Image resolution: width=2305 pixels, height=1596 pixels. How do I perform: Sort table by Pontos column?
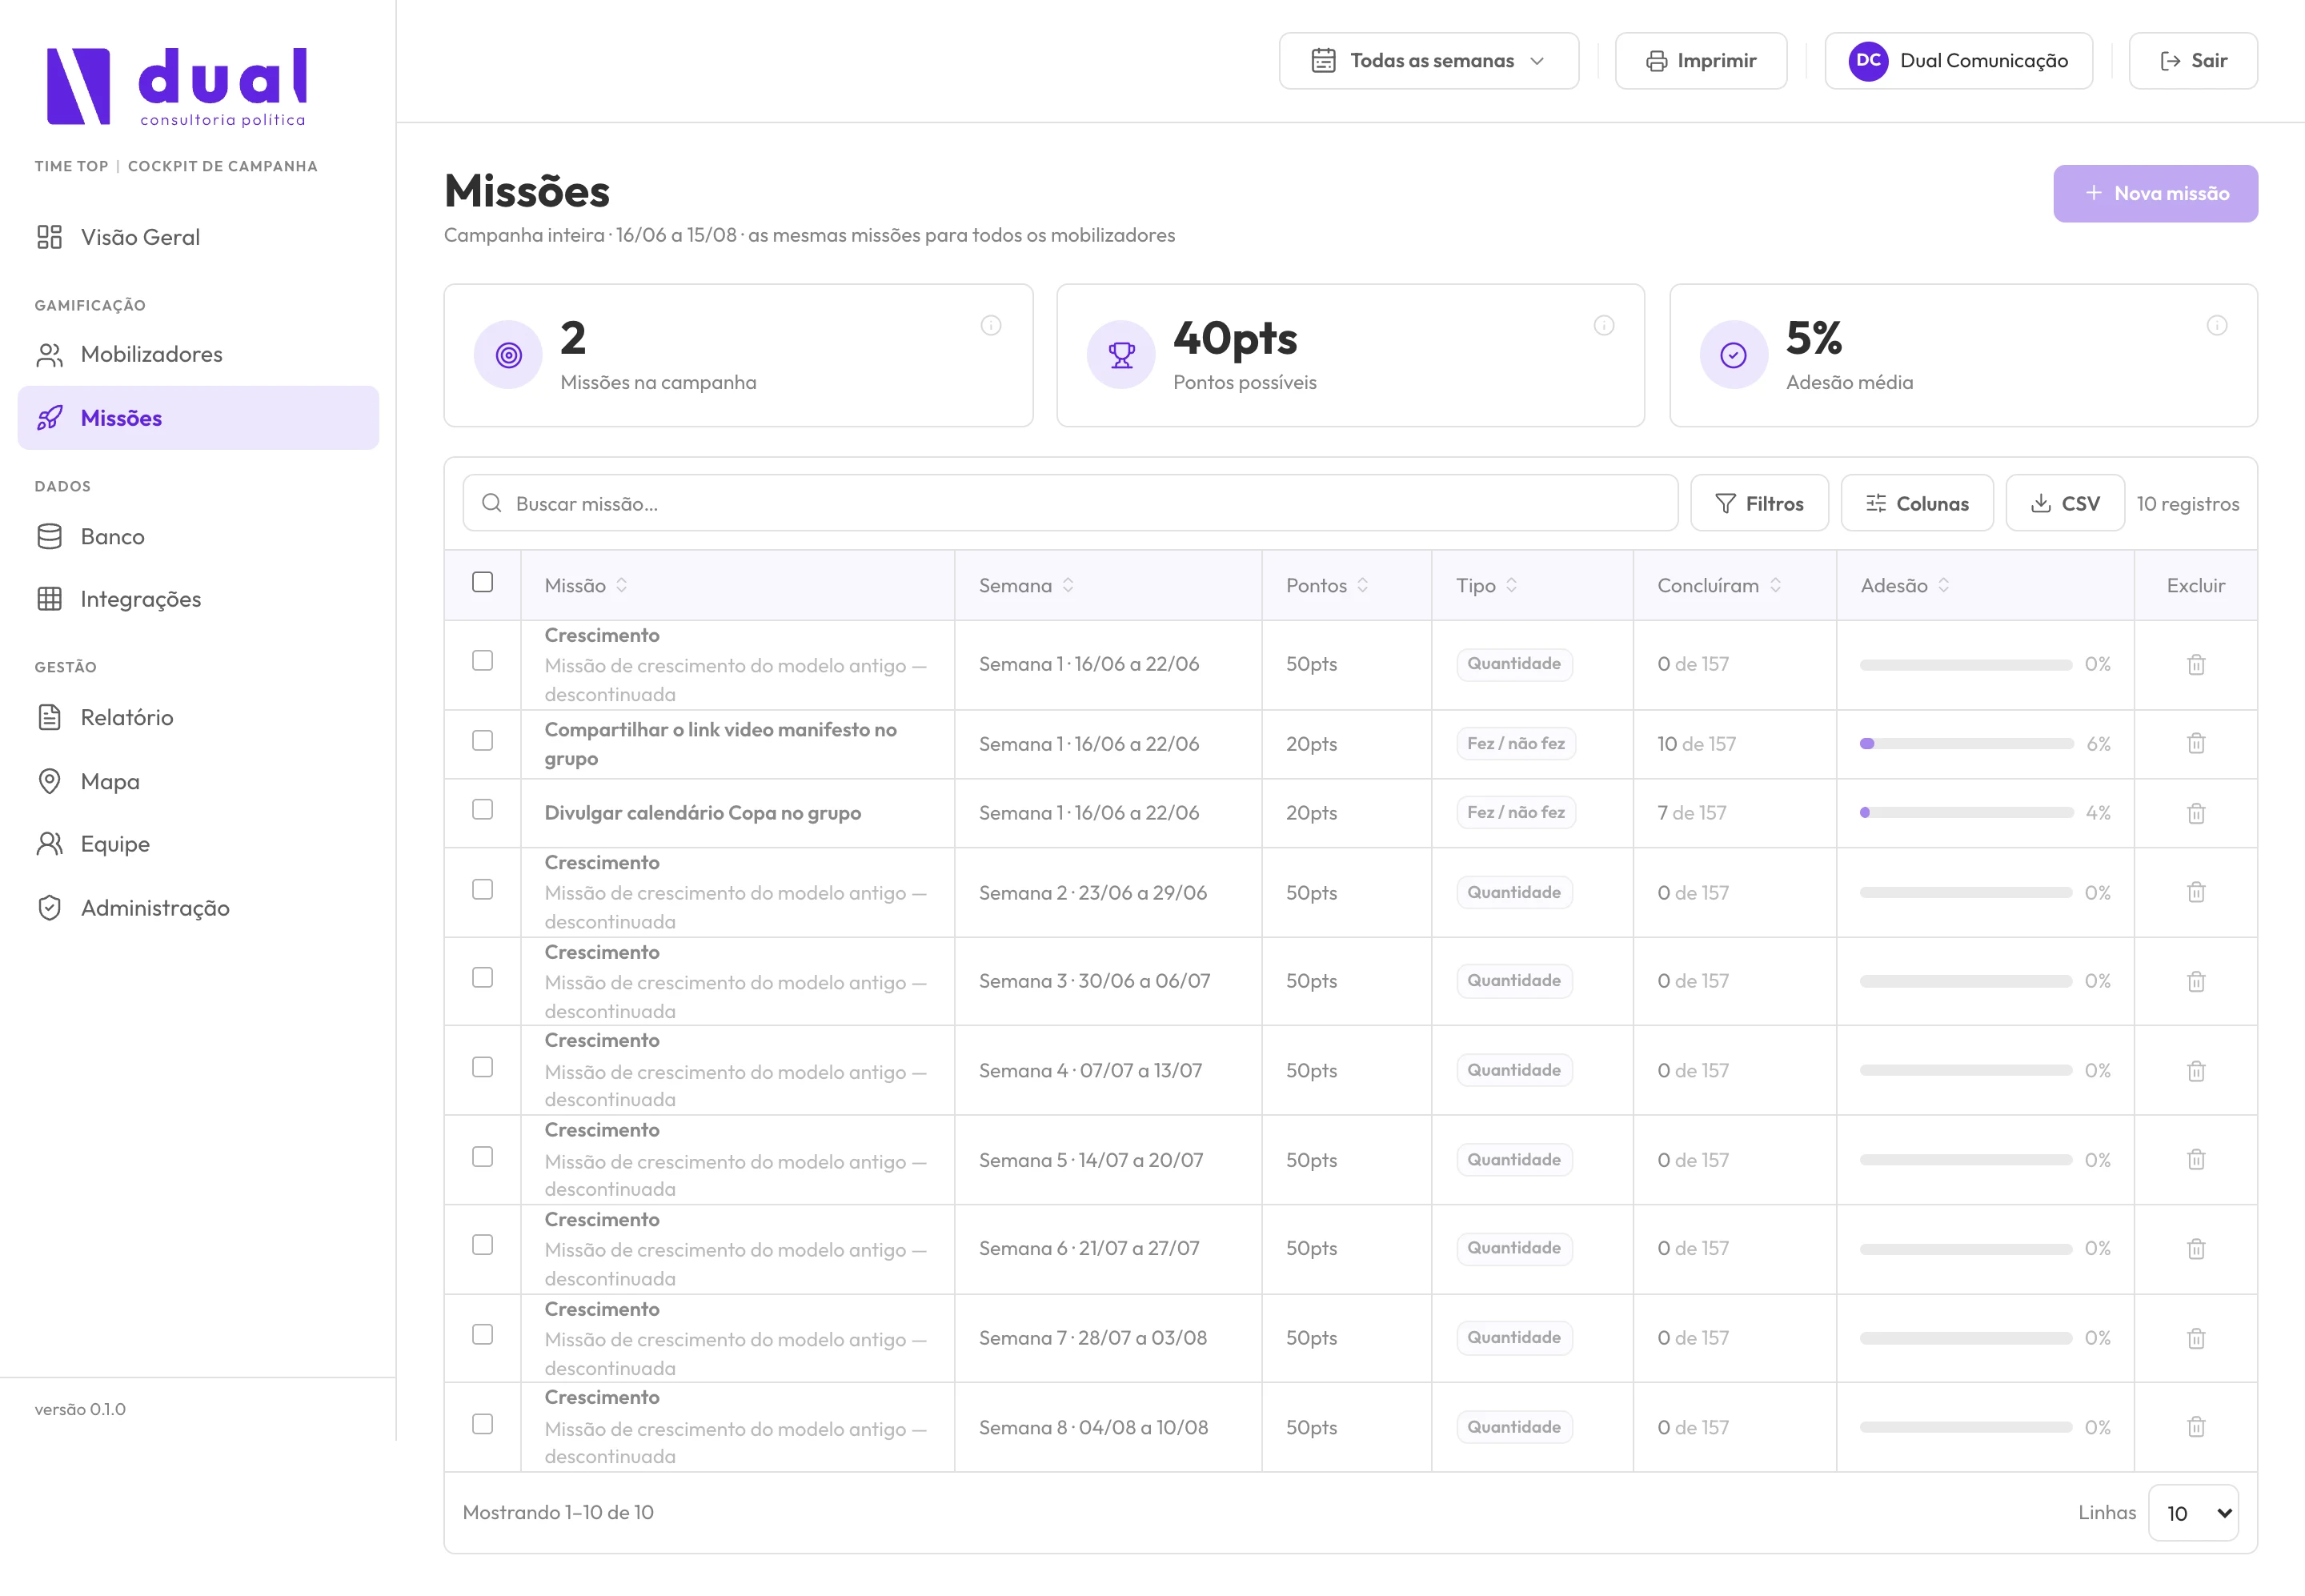click(x=1327, y=585)
